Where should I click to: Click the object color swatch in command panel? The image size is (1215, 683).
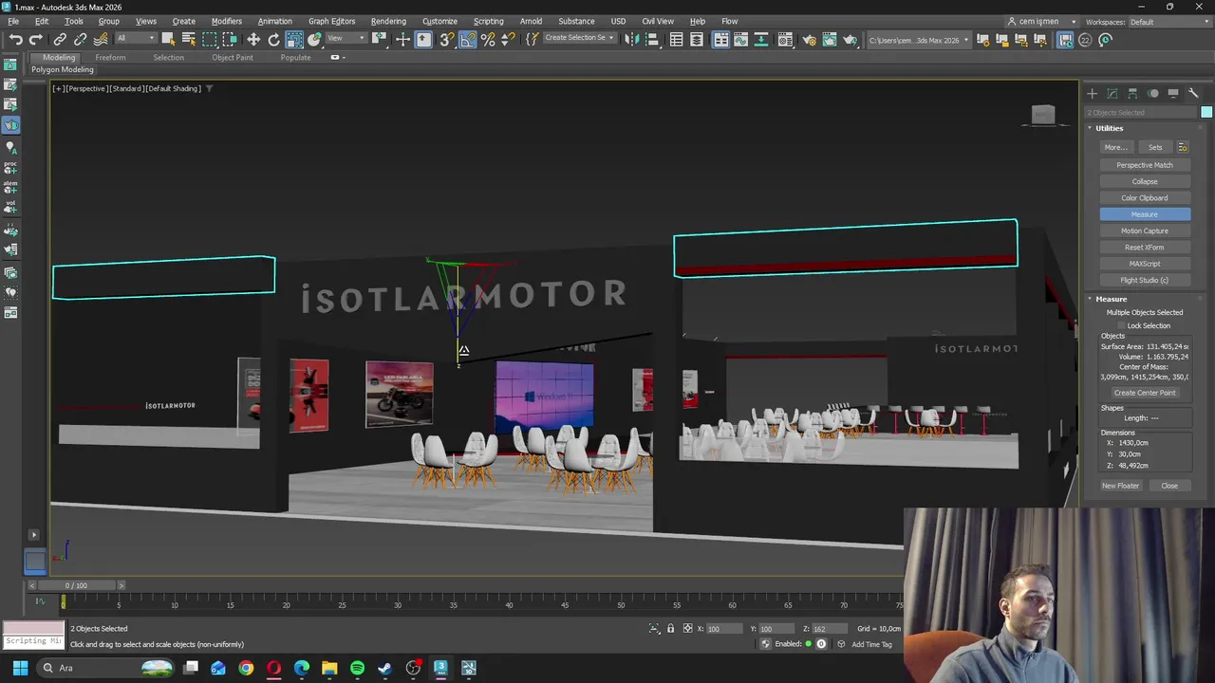tap(1206, 112)
